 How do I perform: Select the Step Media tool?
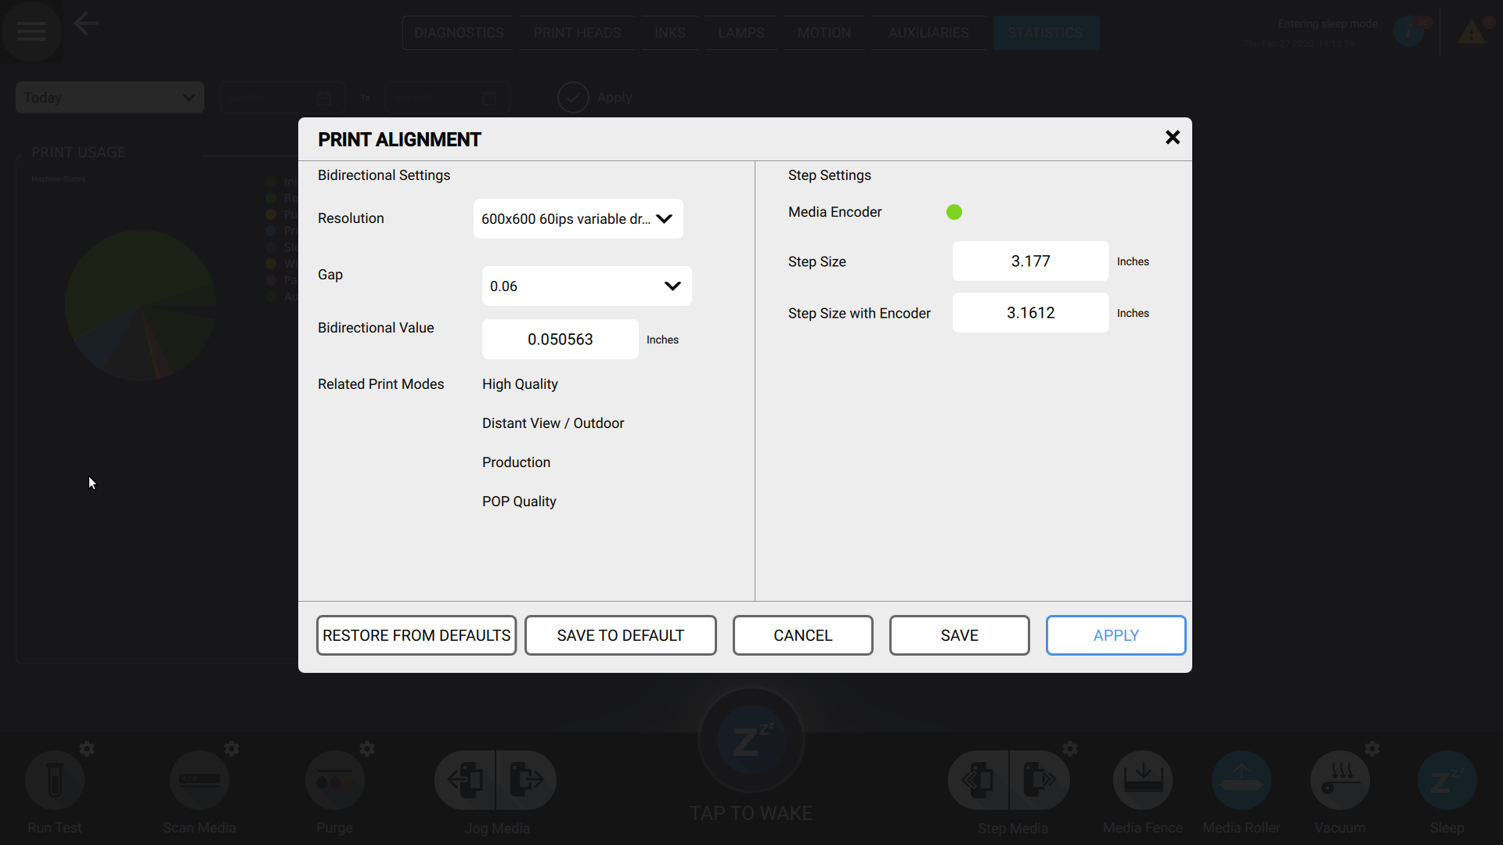click(1010, 779)
